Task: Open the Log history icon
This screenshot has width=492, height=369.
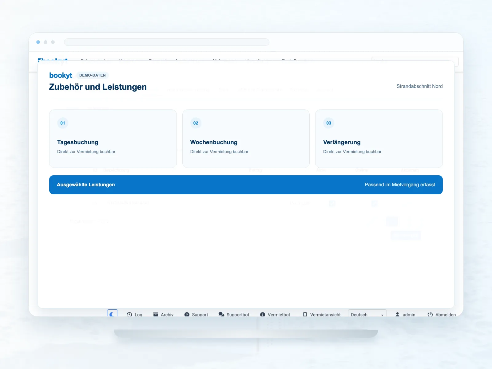Action: pos(129,314)
